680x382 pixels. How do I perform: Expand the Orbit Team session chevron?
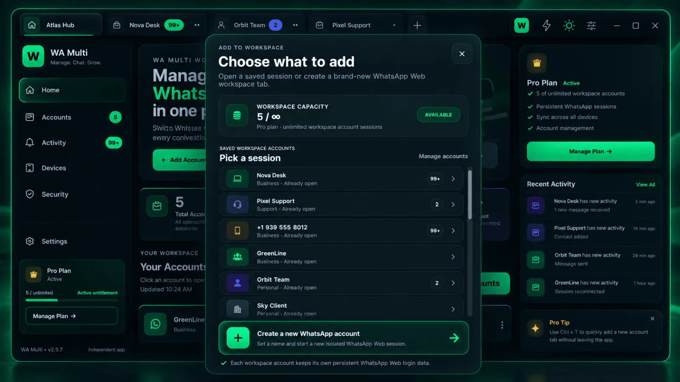coord(453,283)
